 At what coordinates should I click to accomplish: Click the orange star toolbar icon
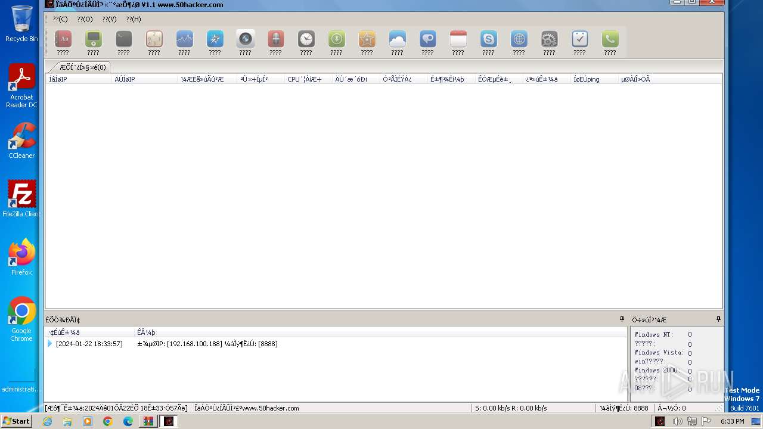(367, 39)
